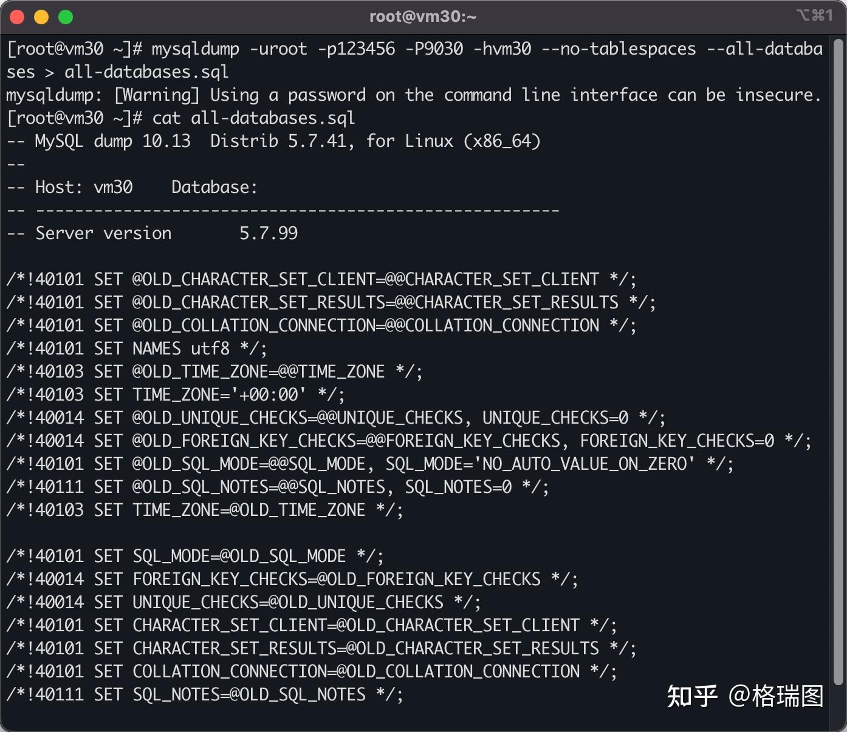The width and height of the screenshot is (847, 732).
Task: Click the NO_AUTO_VALUE_ON_ZERO text
Action: 585,464
